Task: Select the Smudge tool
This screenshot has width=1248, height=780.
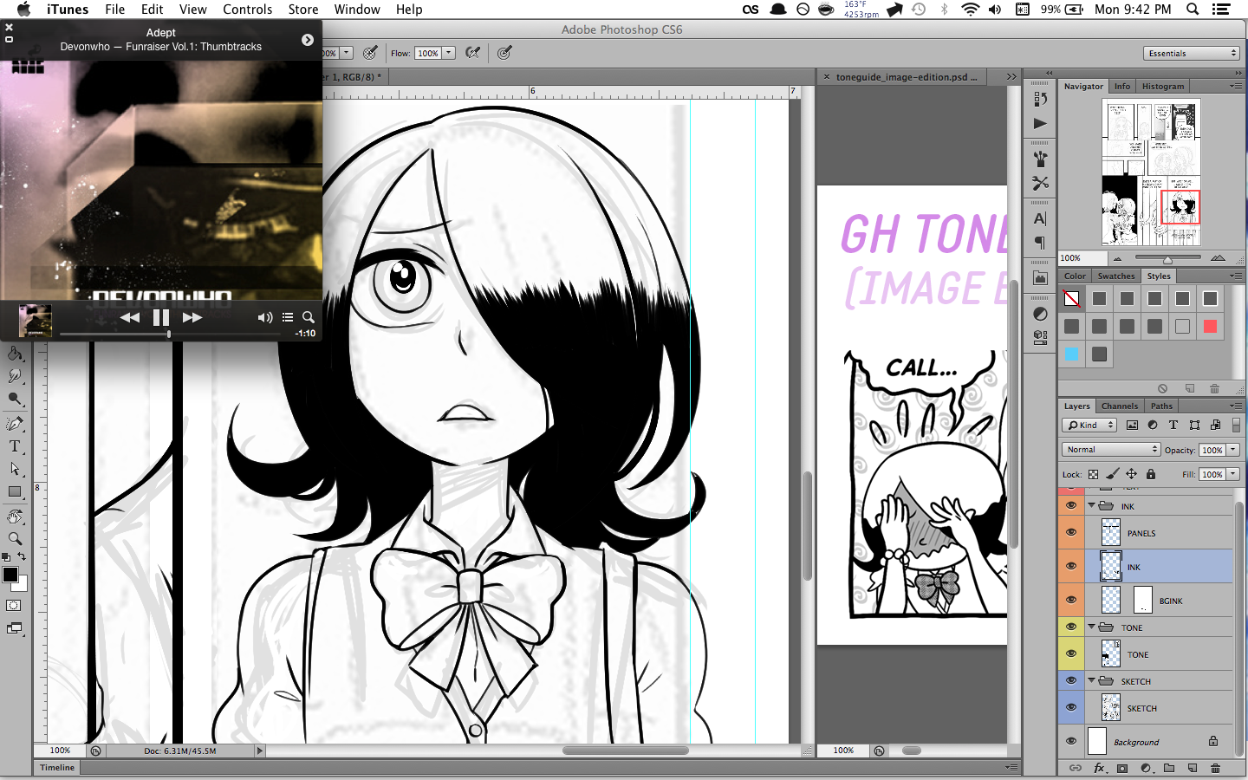Action: tap(15, 375)
